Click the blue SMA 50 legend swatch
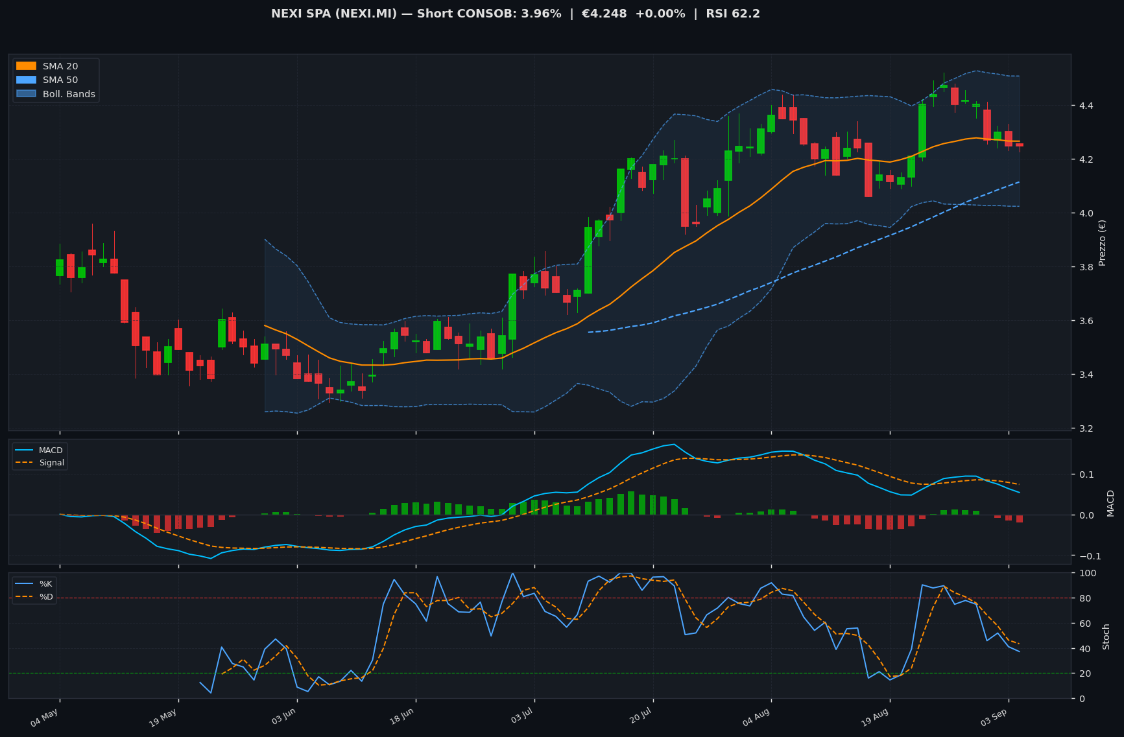 [27, 80]
